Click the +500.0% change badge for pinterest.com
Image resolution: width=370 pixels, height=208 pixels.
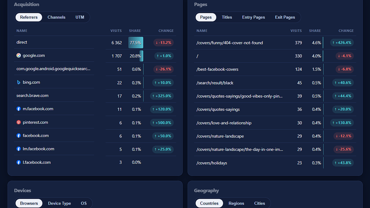(x=162, y=122)
